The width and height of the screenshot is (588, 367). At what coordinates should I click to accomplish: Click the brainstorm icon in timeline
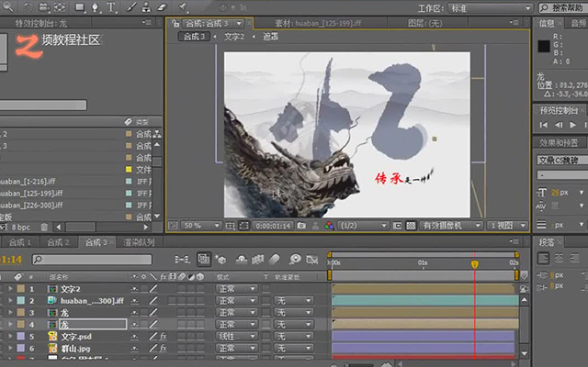pyautogui.click(x=295, y=259)
